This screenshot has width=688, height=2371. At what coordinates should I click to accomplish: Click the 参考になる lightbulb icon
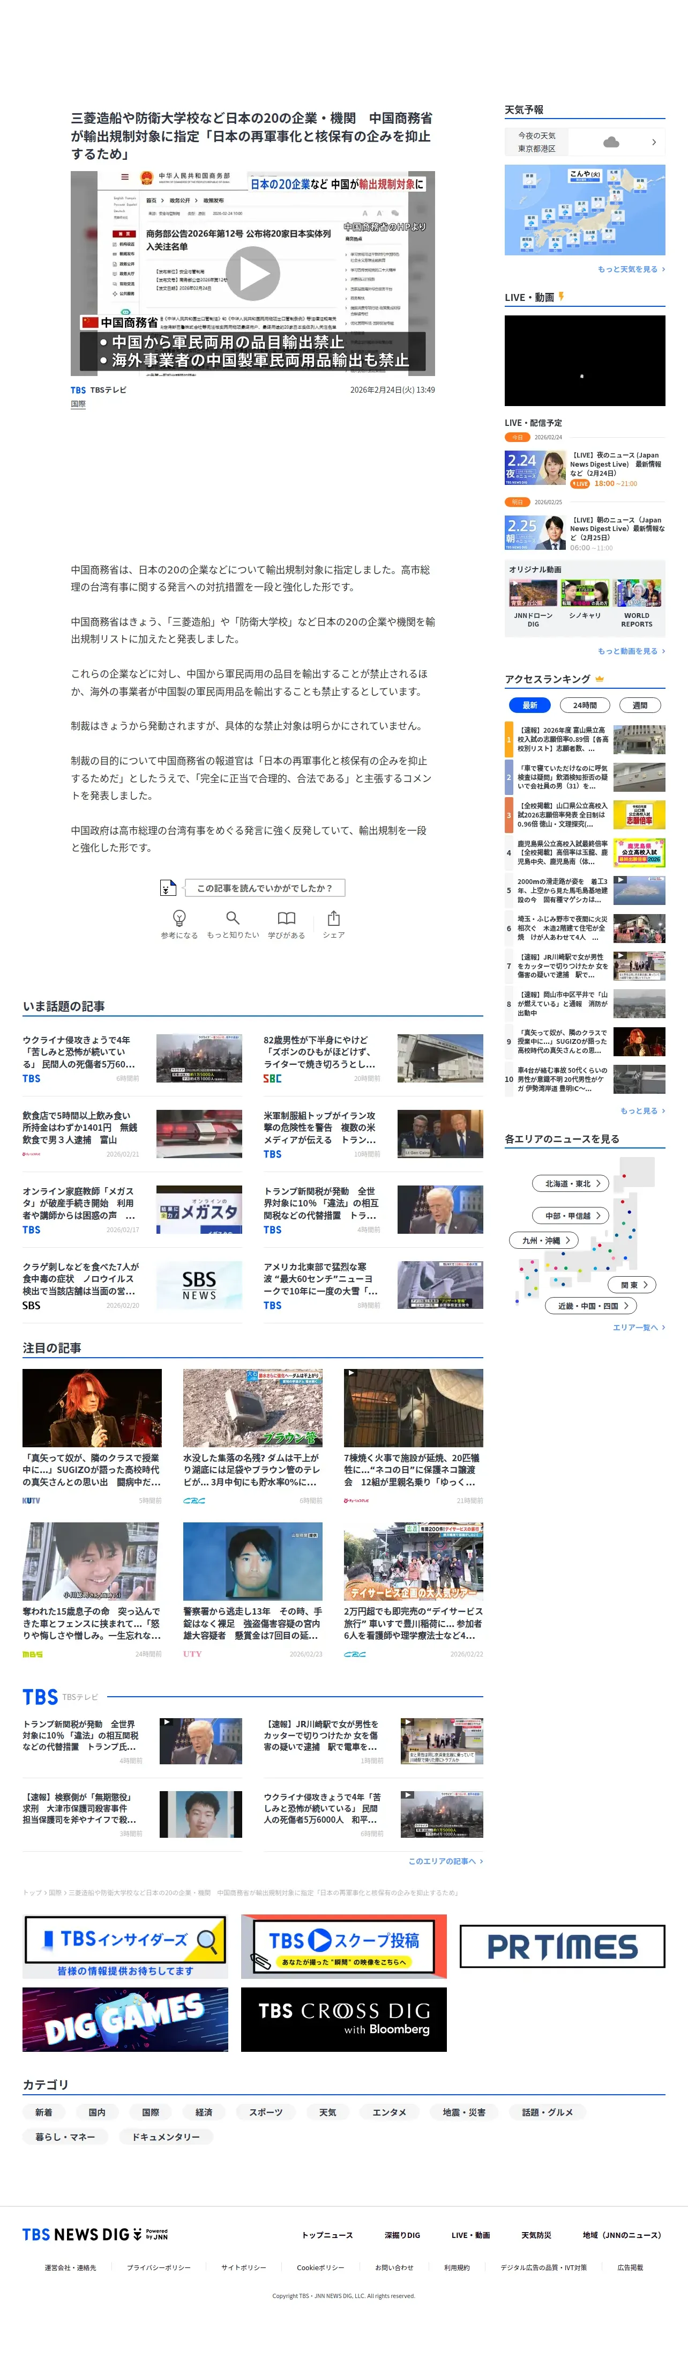180,918
